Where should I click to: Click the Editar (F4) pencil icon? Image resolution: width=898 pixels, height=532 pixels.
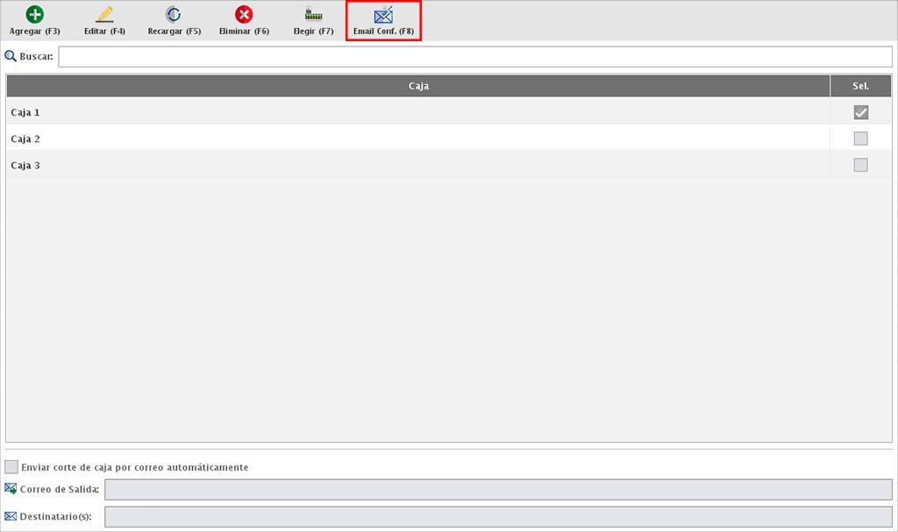tap(104, 15)
